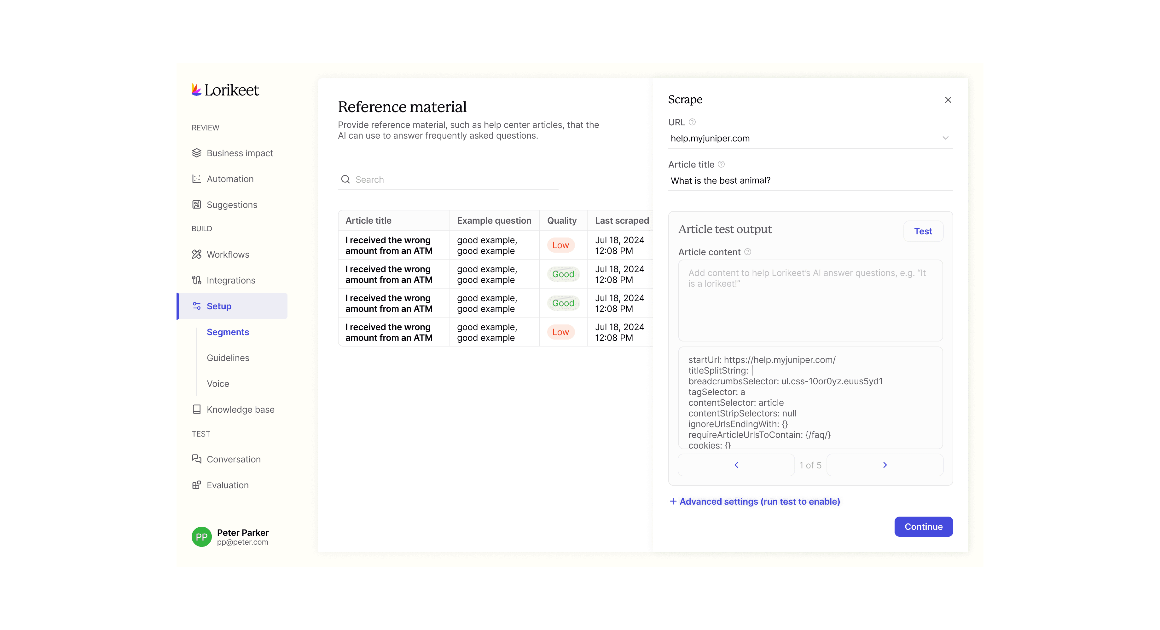Click the Workflows tools icon
The image size is (1160, 630).
[196, 254]
